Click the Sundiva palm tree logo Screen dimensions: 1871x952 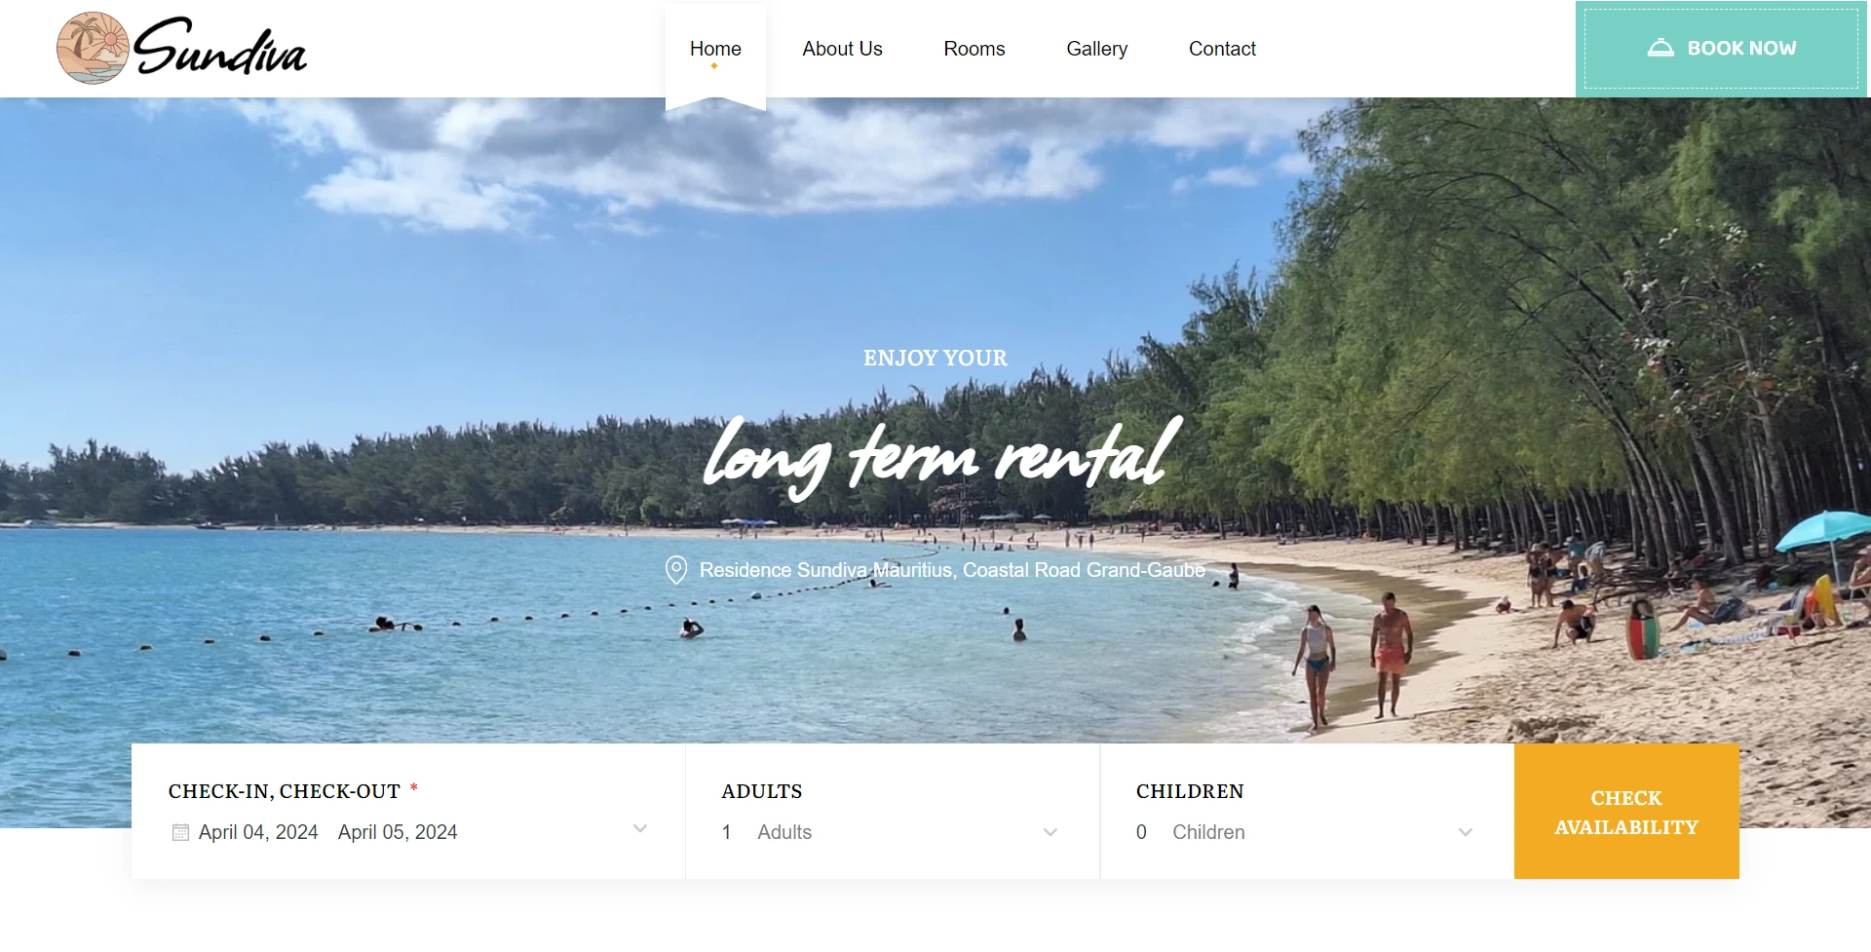click(x=93, y=48)
